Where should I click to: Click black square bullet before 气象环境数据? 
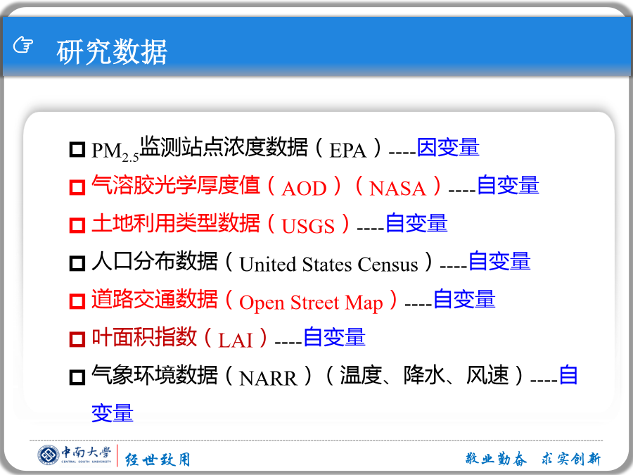click(77, 377)
